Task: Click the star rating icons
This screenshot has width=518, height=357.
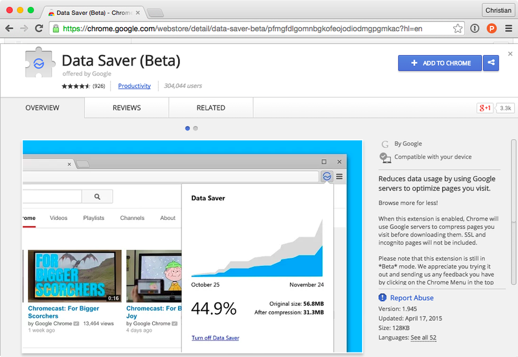Action: (x=76, y=86)
